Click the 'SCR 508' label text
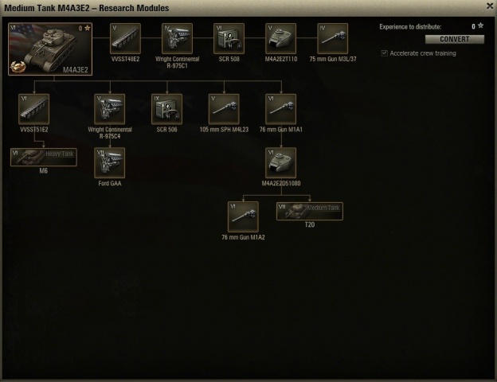This screenshot has width=497, height=382. tap(229, 59)
